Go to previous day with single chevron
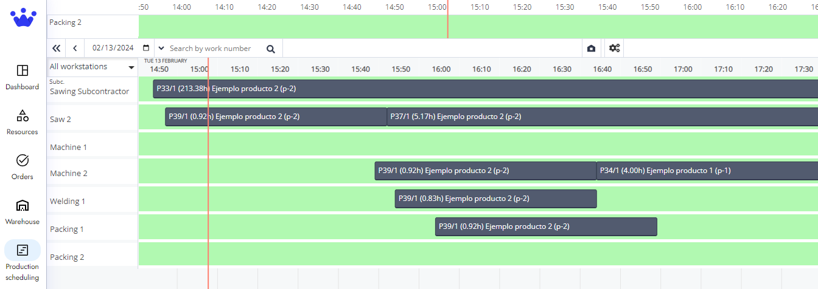The image size is (818, 289). click(75, 49)
